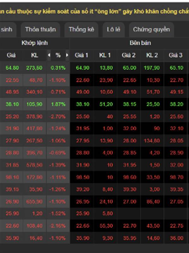
Task: Click matched volume 105,90
Action: coord(34,104)
